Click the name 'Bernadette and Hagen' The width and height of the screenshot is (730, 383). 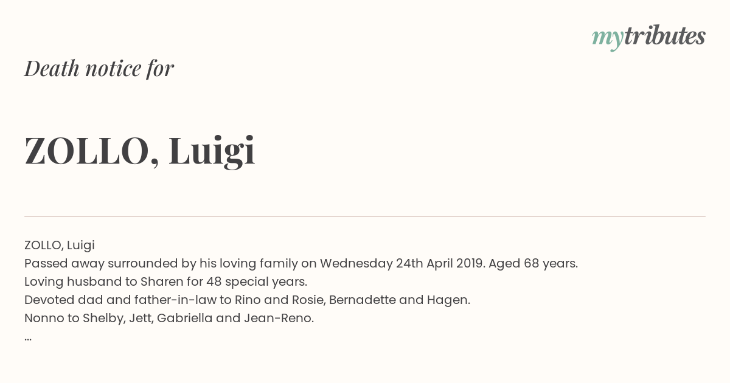coord(400,300)
